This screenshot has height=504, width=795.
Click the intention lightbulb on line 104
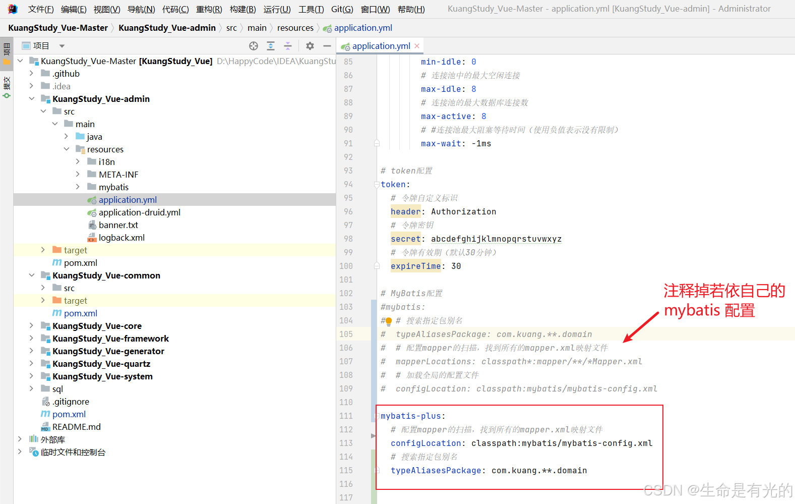click(x=389, y=321)
